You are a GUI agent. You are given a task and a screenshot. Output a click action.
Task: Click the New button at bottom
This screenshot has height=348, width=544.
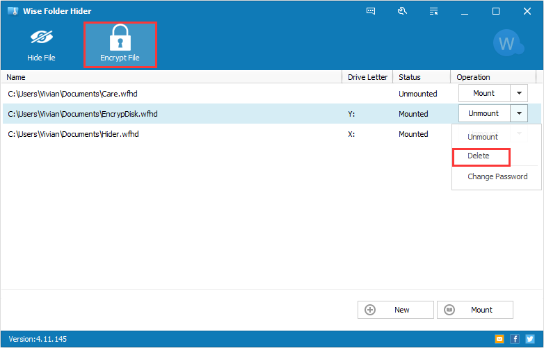pyautogui.click(x=396, y=310)
